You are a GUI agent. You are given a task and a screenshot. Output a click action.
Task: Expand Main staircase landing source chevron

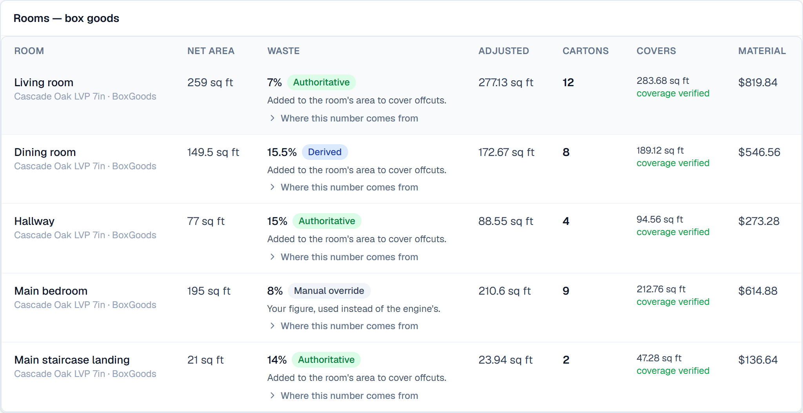[x=272, y=395]
